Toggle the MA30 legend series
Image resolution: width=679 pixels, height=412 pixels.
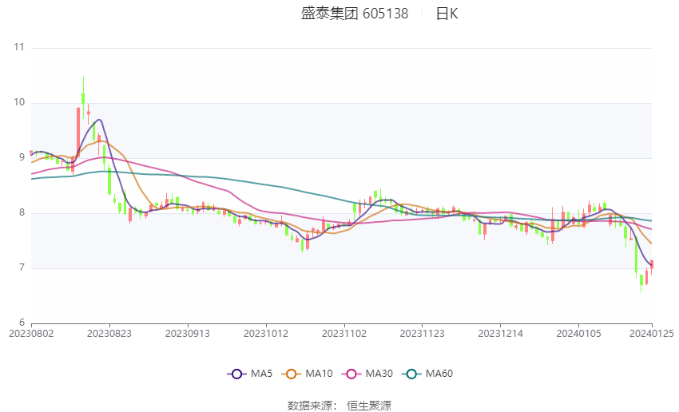[367, 374]
